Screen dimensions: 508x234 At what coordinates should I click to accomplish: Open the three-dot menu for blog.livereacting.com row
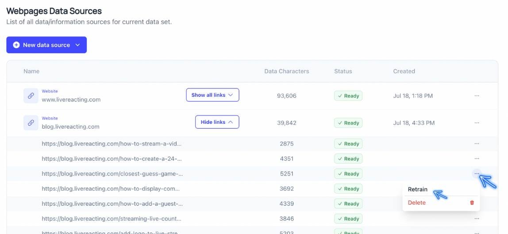[477, 123]
